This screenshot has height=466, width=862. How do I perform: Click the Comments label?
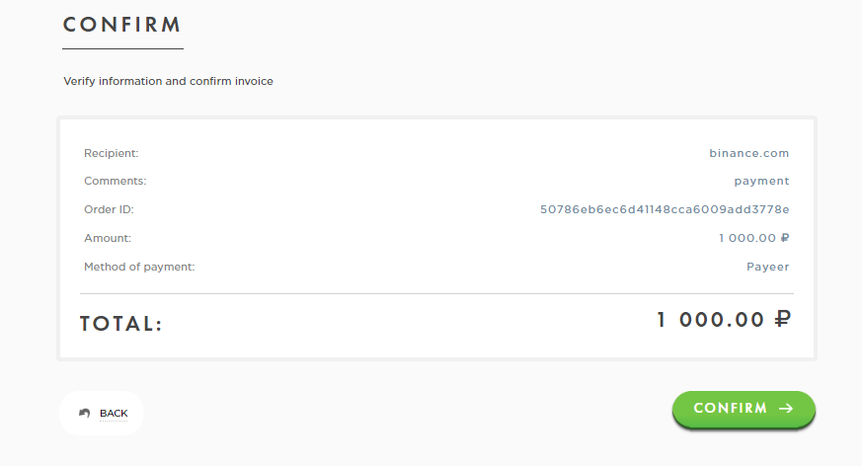tap(115, 182)
